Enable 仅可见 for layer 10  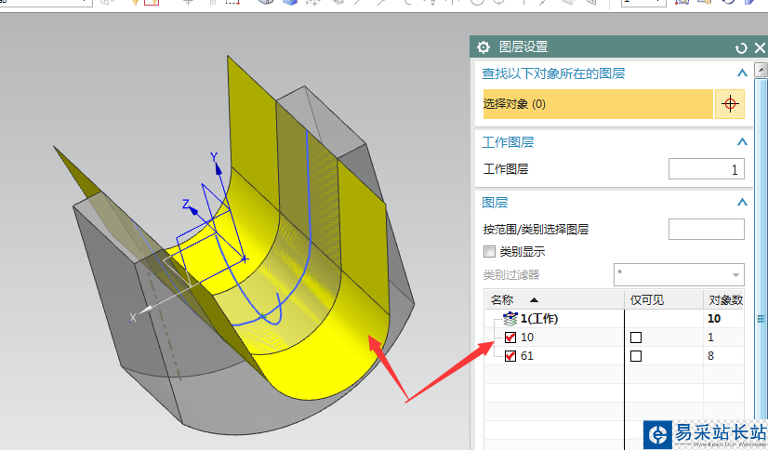pyautogui.click(x=636, y=337)
